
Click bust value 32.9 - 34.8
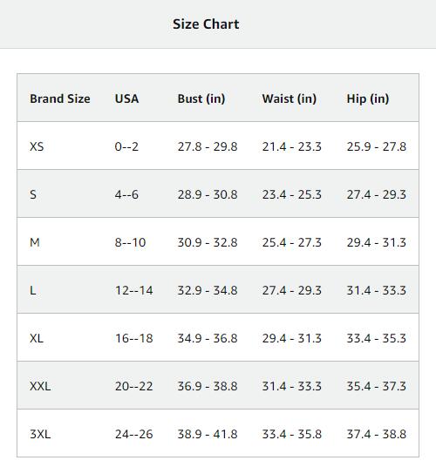pyautogui.click(x=208, y=290)
